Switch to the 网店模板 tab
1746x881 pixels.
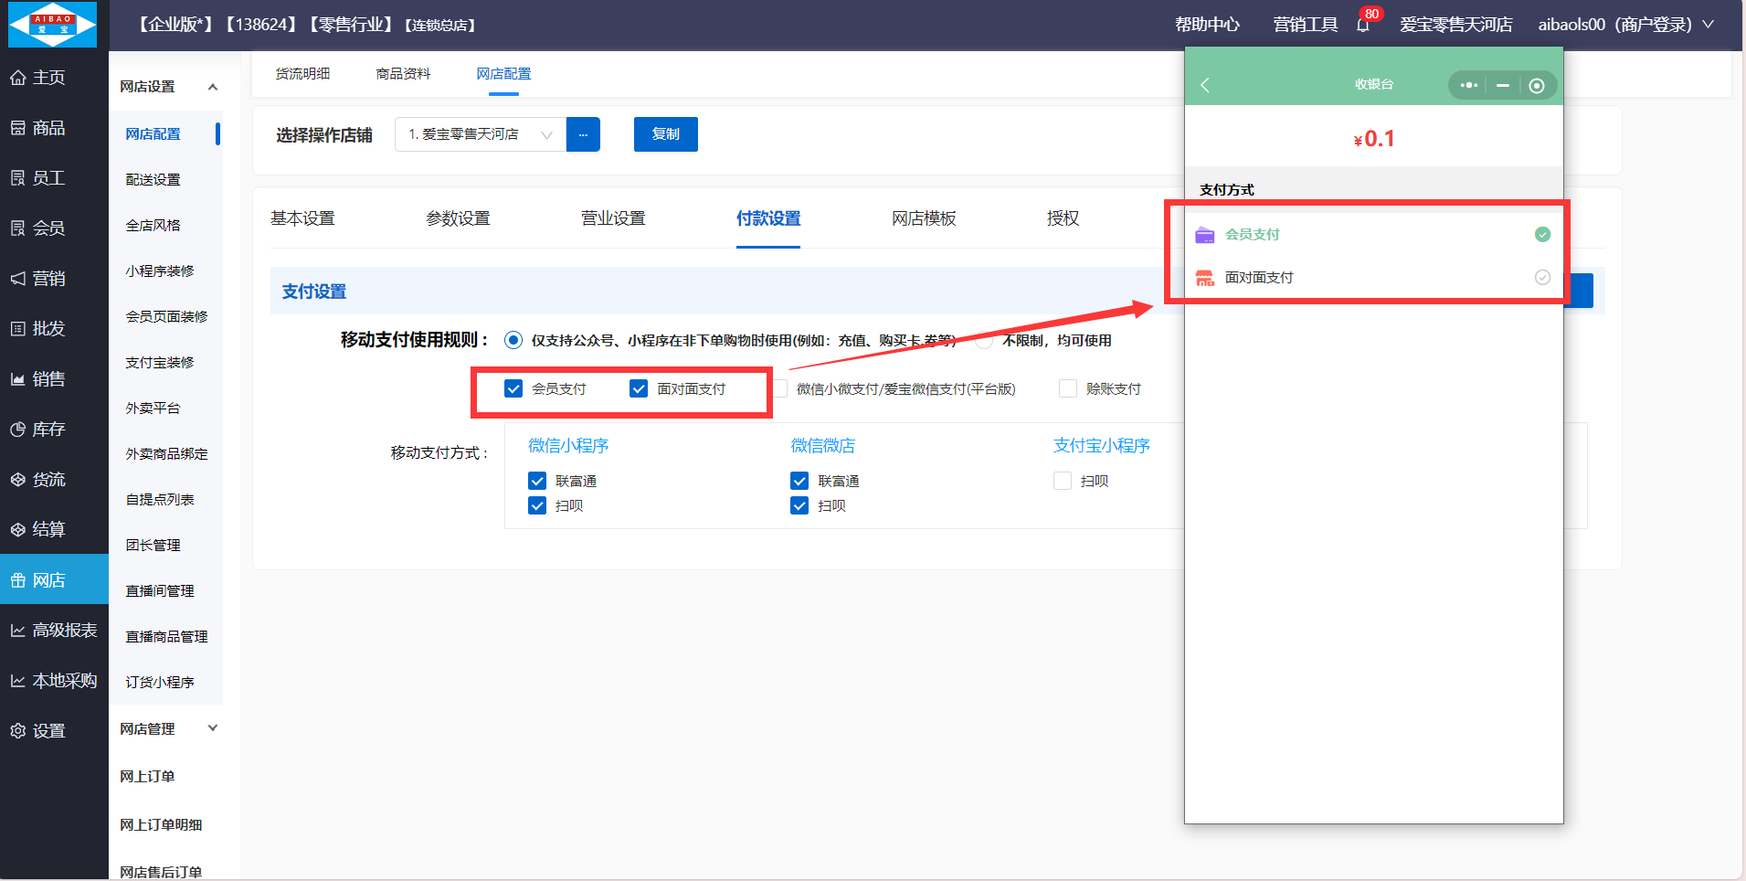tap(924, 218)
